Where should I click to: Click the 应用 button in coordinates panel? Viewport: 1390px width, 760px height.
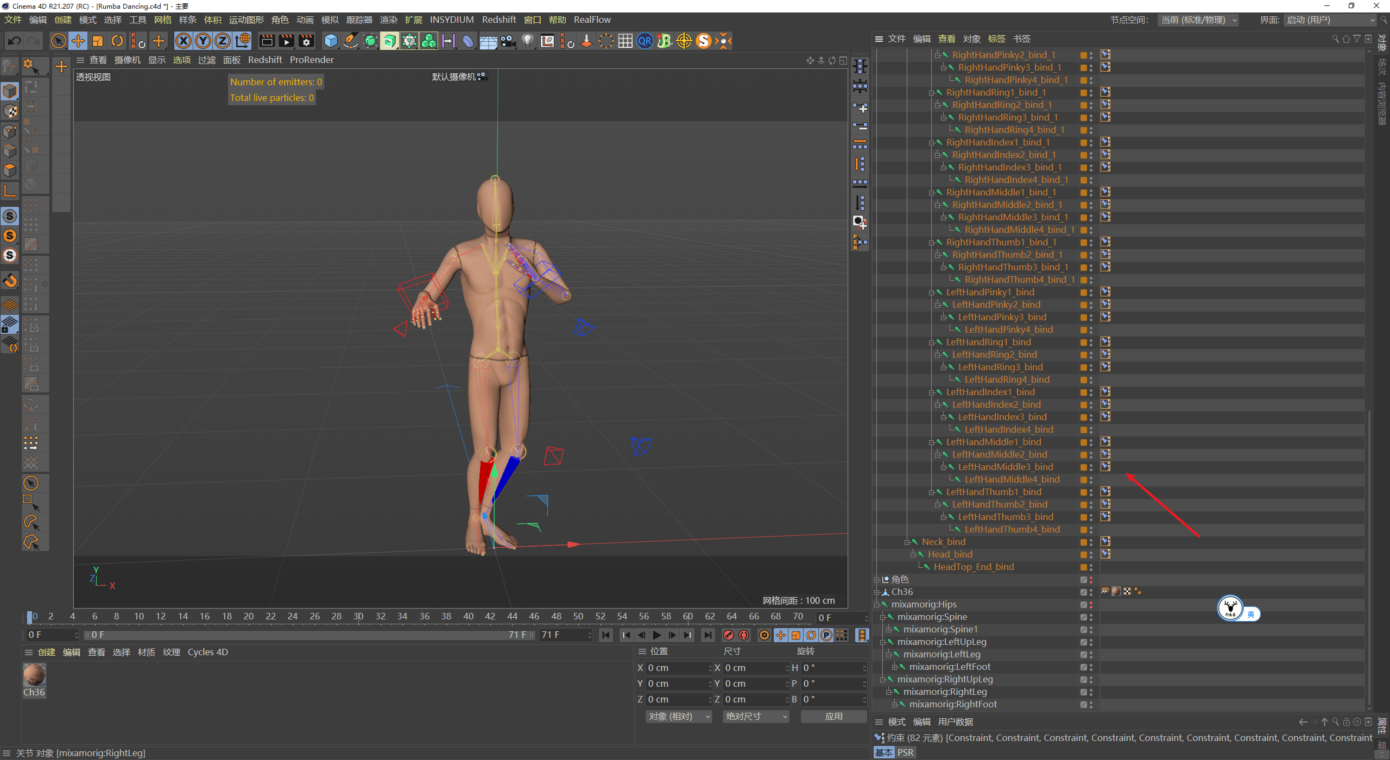pos(833,716)
